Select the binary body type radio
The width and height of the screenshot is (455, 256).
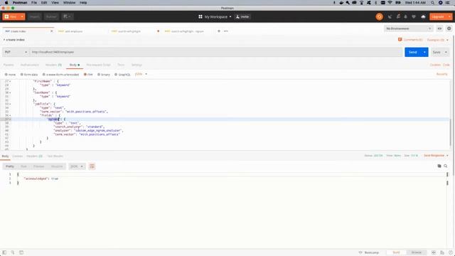pos(99,75)
